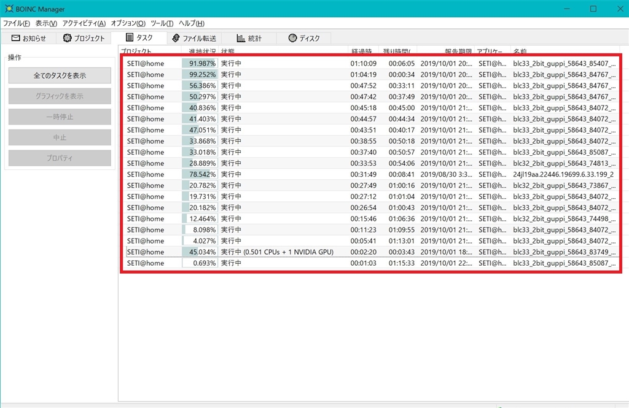Click the envelope icon on お知らせ tab
The width and height of the screenshot is (629, 408).
coord(15,38)
